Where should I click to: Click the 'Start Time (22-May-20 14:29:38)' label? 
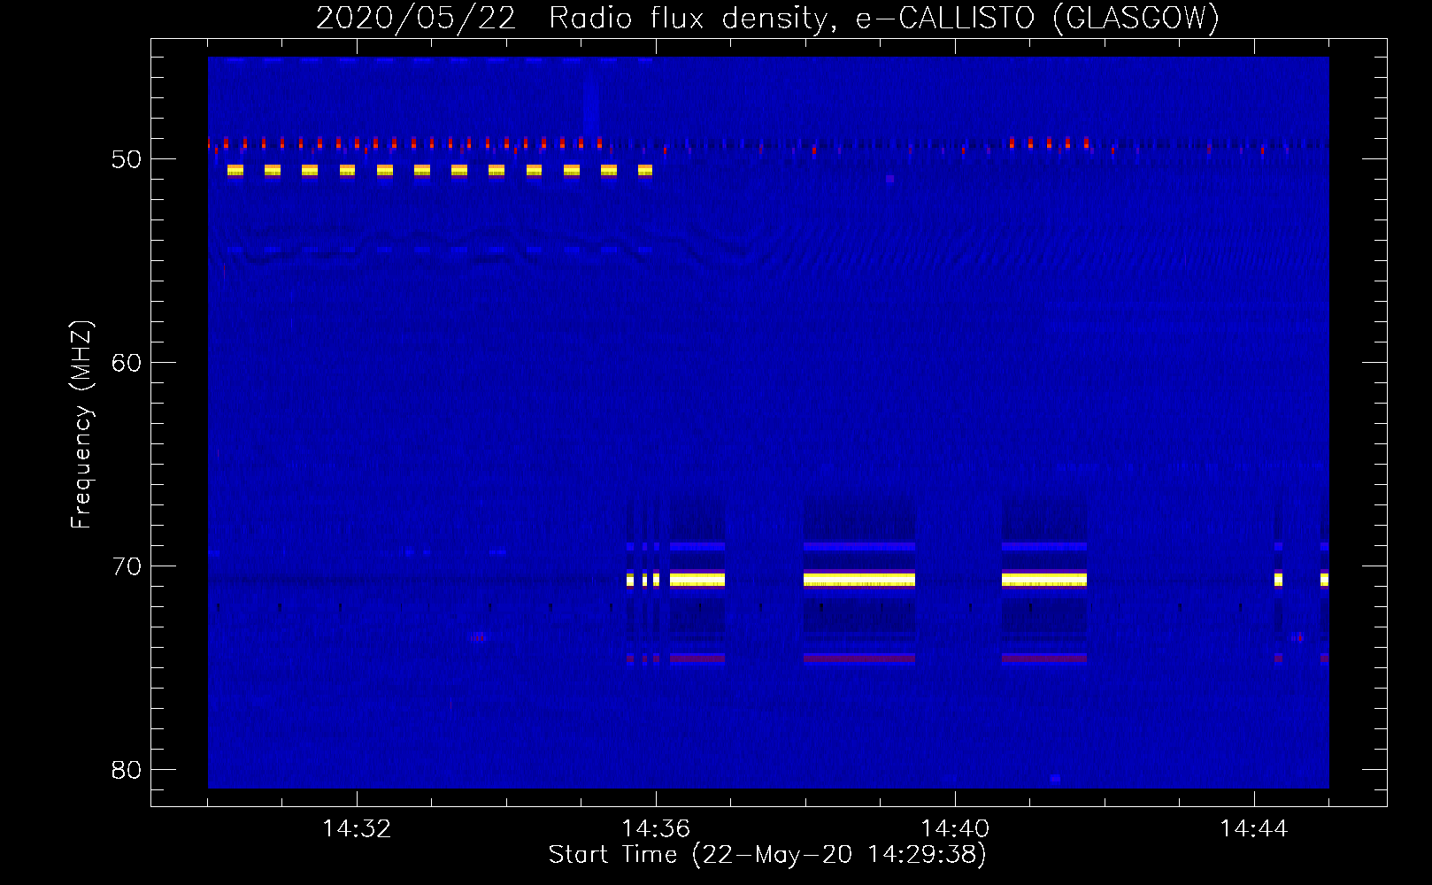(x=767, y=855)
